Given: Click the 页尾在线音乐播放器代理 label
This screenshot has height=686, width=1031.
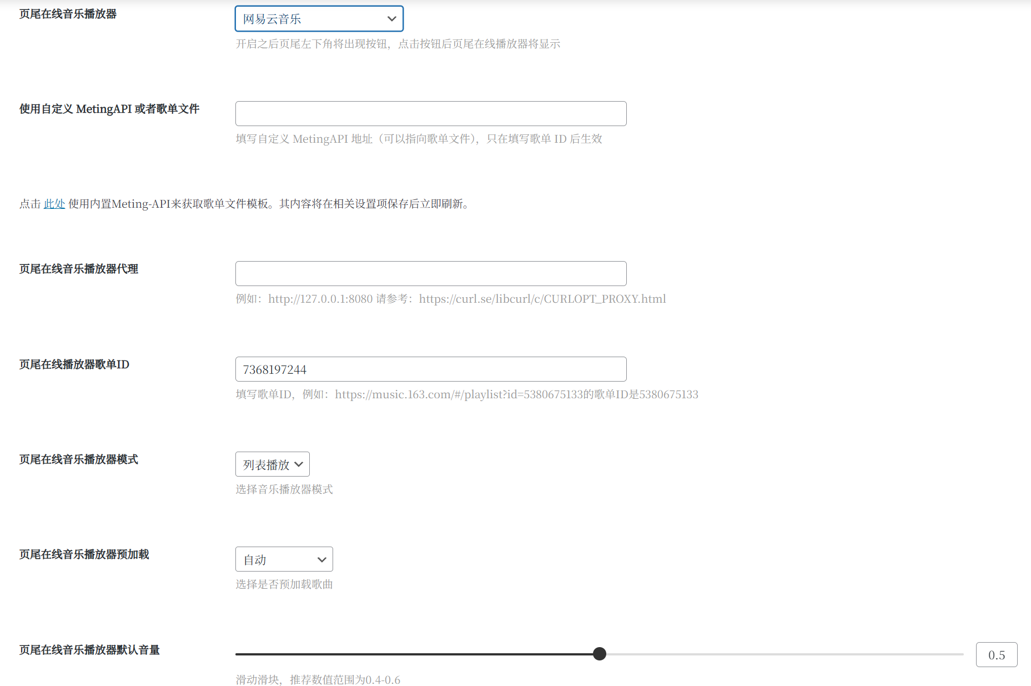Looking at the screenshot, I should [79, 269].
